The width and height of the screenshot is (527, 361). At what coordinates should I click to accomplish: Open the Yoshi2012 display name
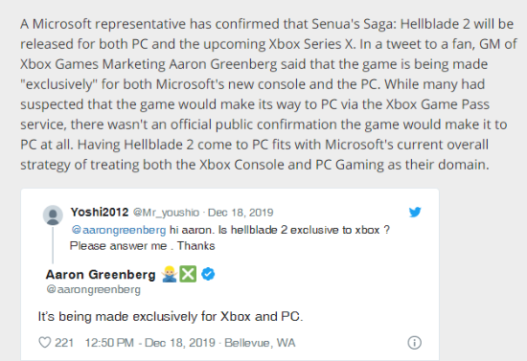(100, 213)
